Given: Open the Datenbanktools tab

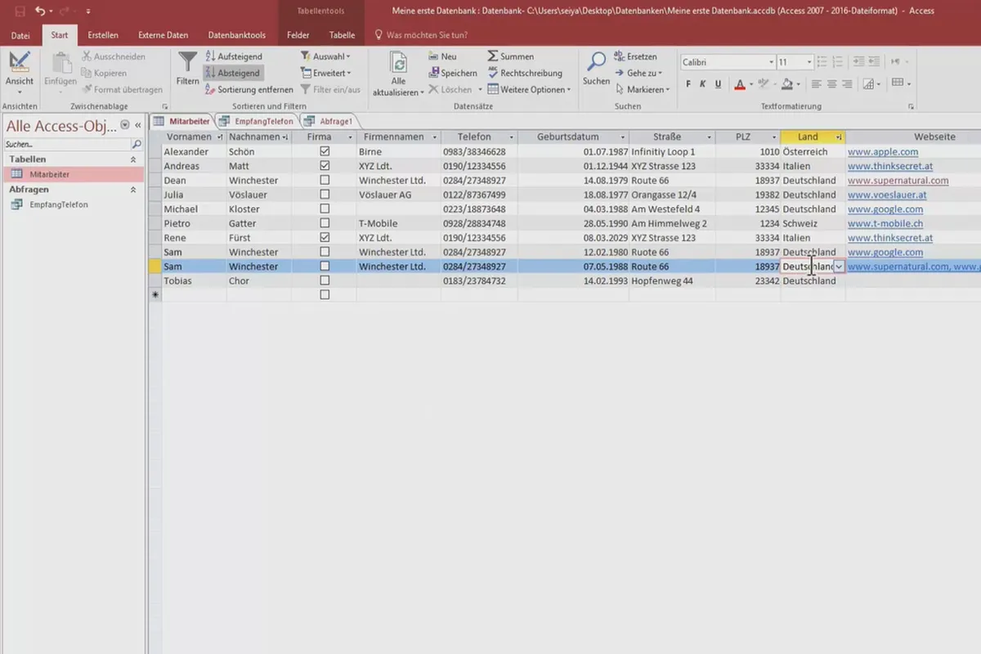Looking at the screenshot, I should point(236,35).
